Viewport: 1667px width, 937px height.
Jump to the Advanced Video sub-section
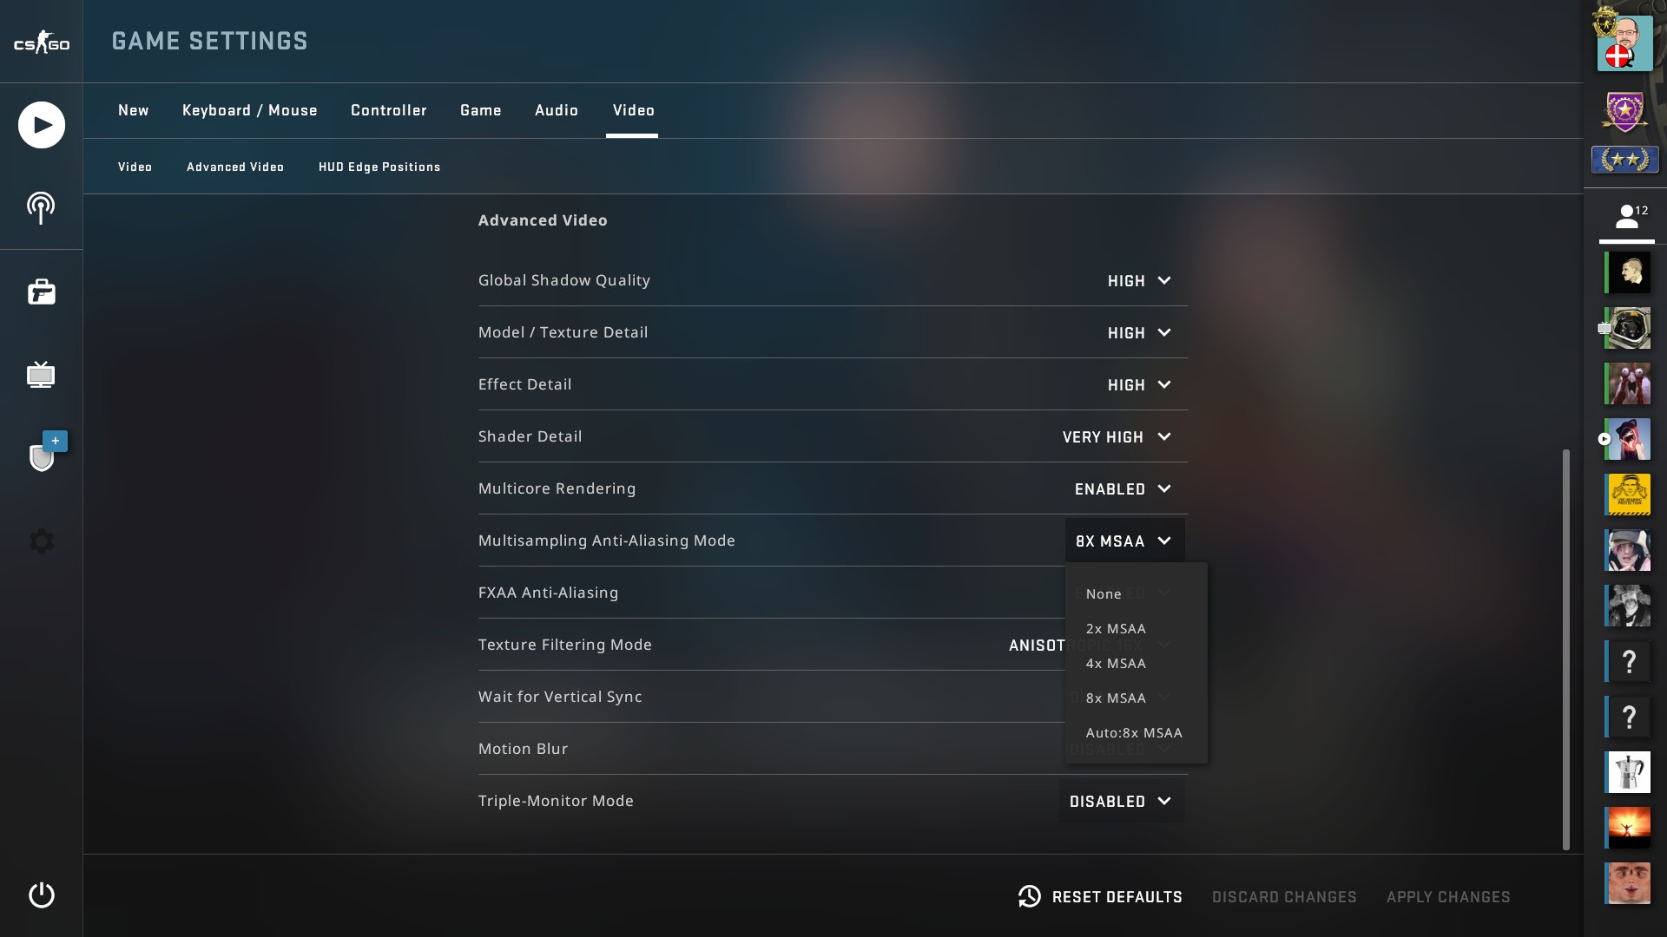[235, 167]
